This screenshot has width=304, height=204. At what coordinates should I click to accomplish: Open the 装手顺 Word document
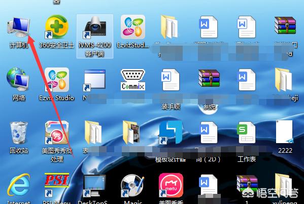pyautogui.click(x=171, y=80)
